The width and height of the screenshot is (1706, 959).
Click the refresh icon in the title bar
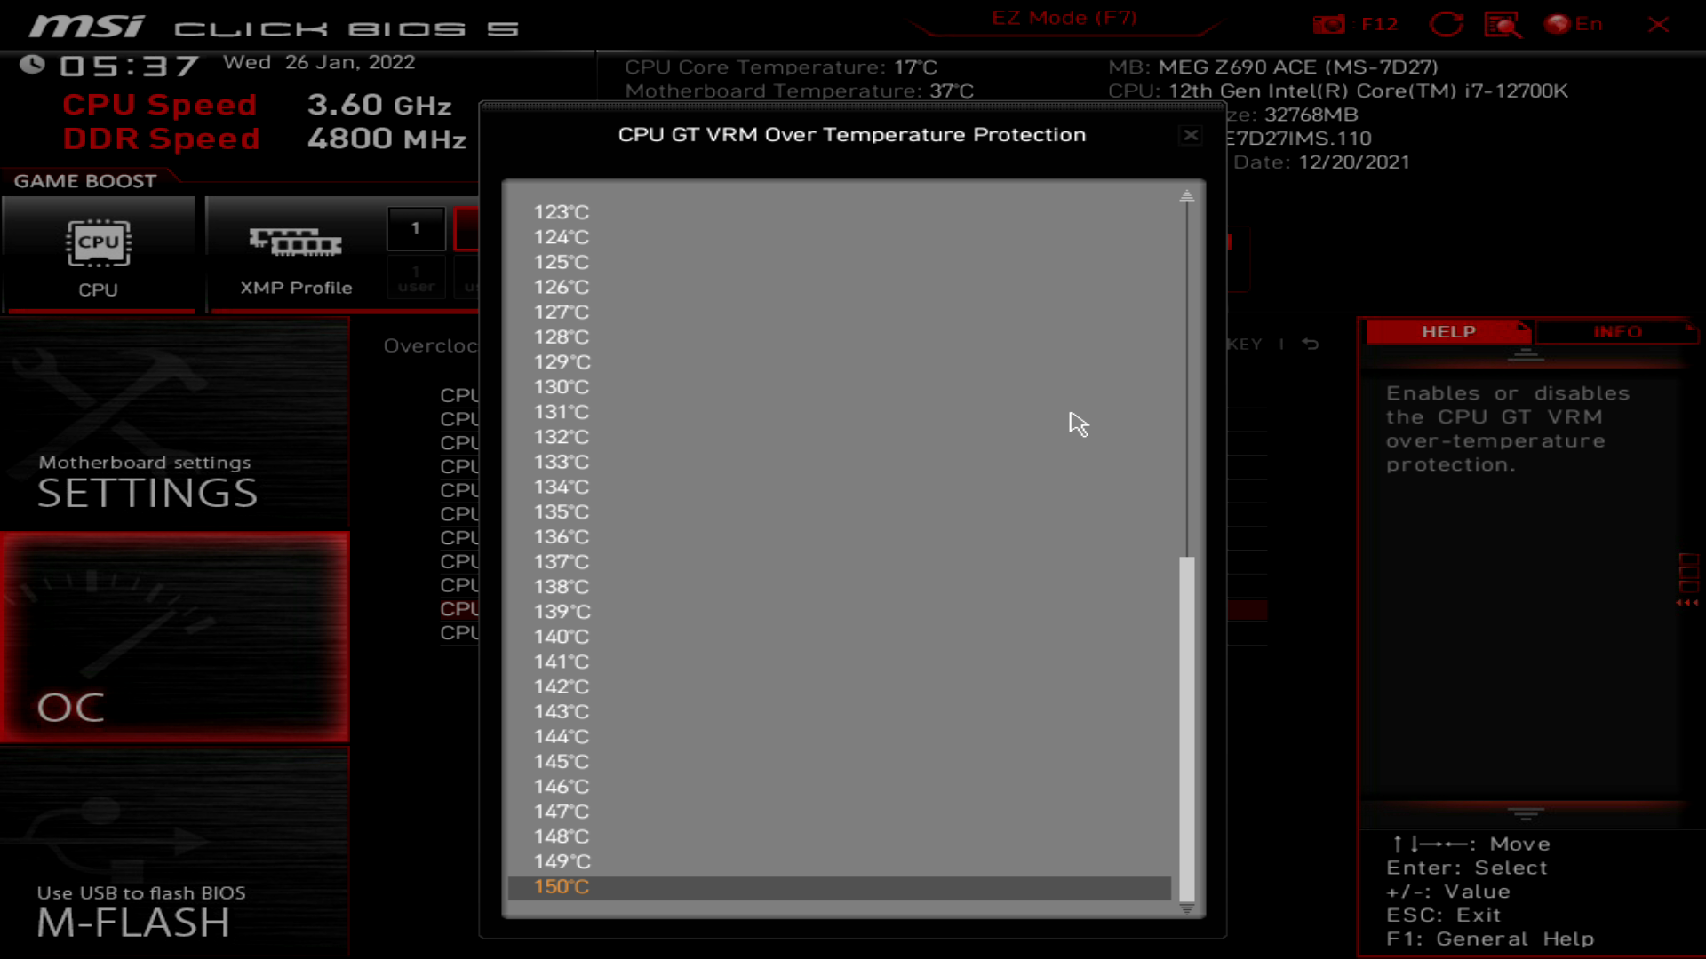pyautogui.click(x=1447, y=24)
